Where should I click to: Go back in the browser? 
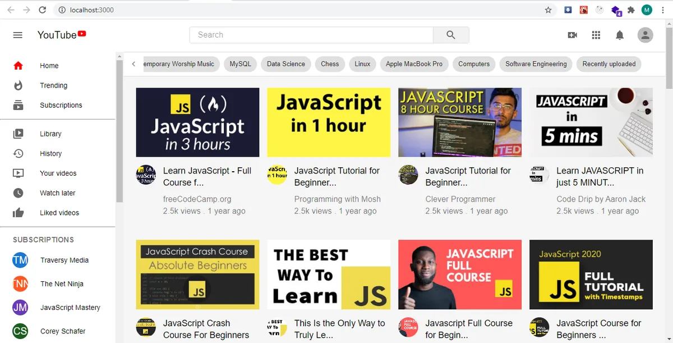tap(11, 10)
